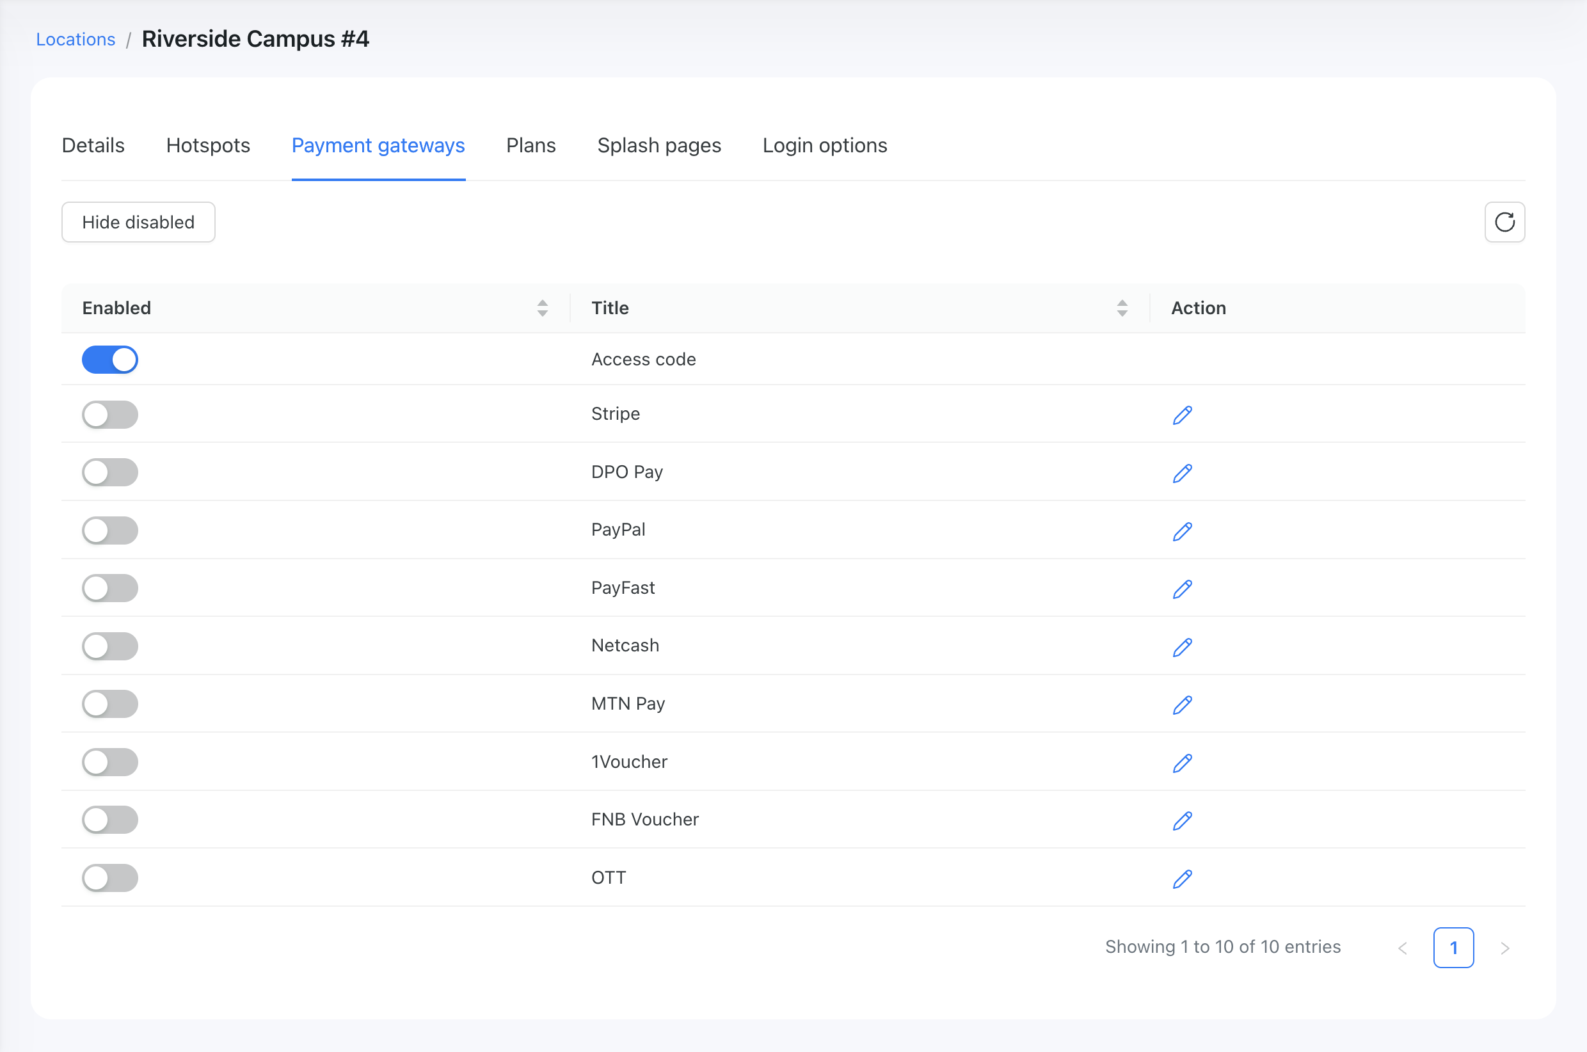Screen dimensions: 1587x1052
Task: Open MTN Pay edit pencil
Action: click(1182, 705)
